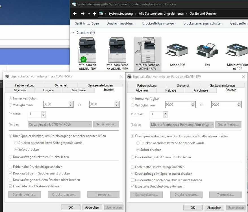Screen dimensions: 248x212
Task: Click the back arrow in the explorer window
Action: pos(75,14)
